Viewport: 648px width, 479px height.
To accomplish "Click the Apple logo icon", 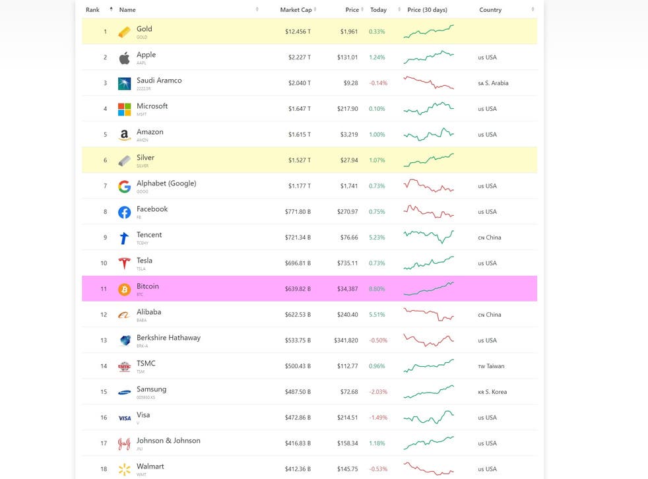I will [x=124, y=58].
